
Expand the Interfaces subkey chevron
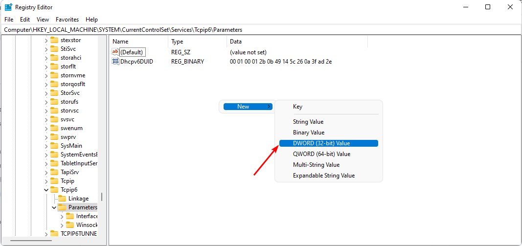(x=62, y=216)
